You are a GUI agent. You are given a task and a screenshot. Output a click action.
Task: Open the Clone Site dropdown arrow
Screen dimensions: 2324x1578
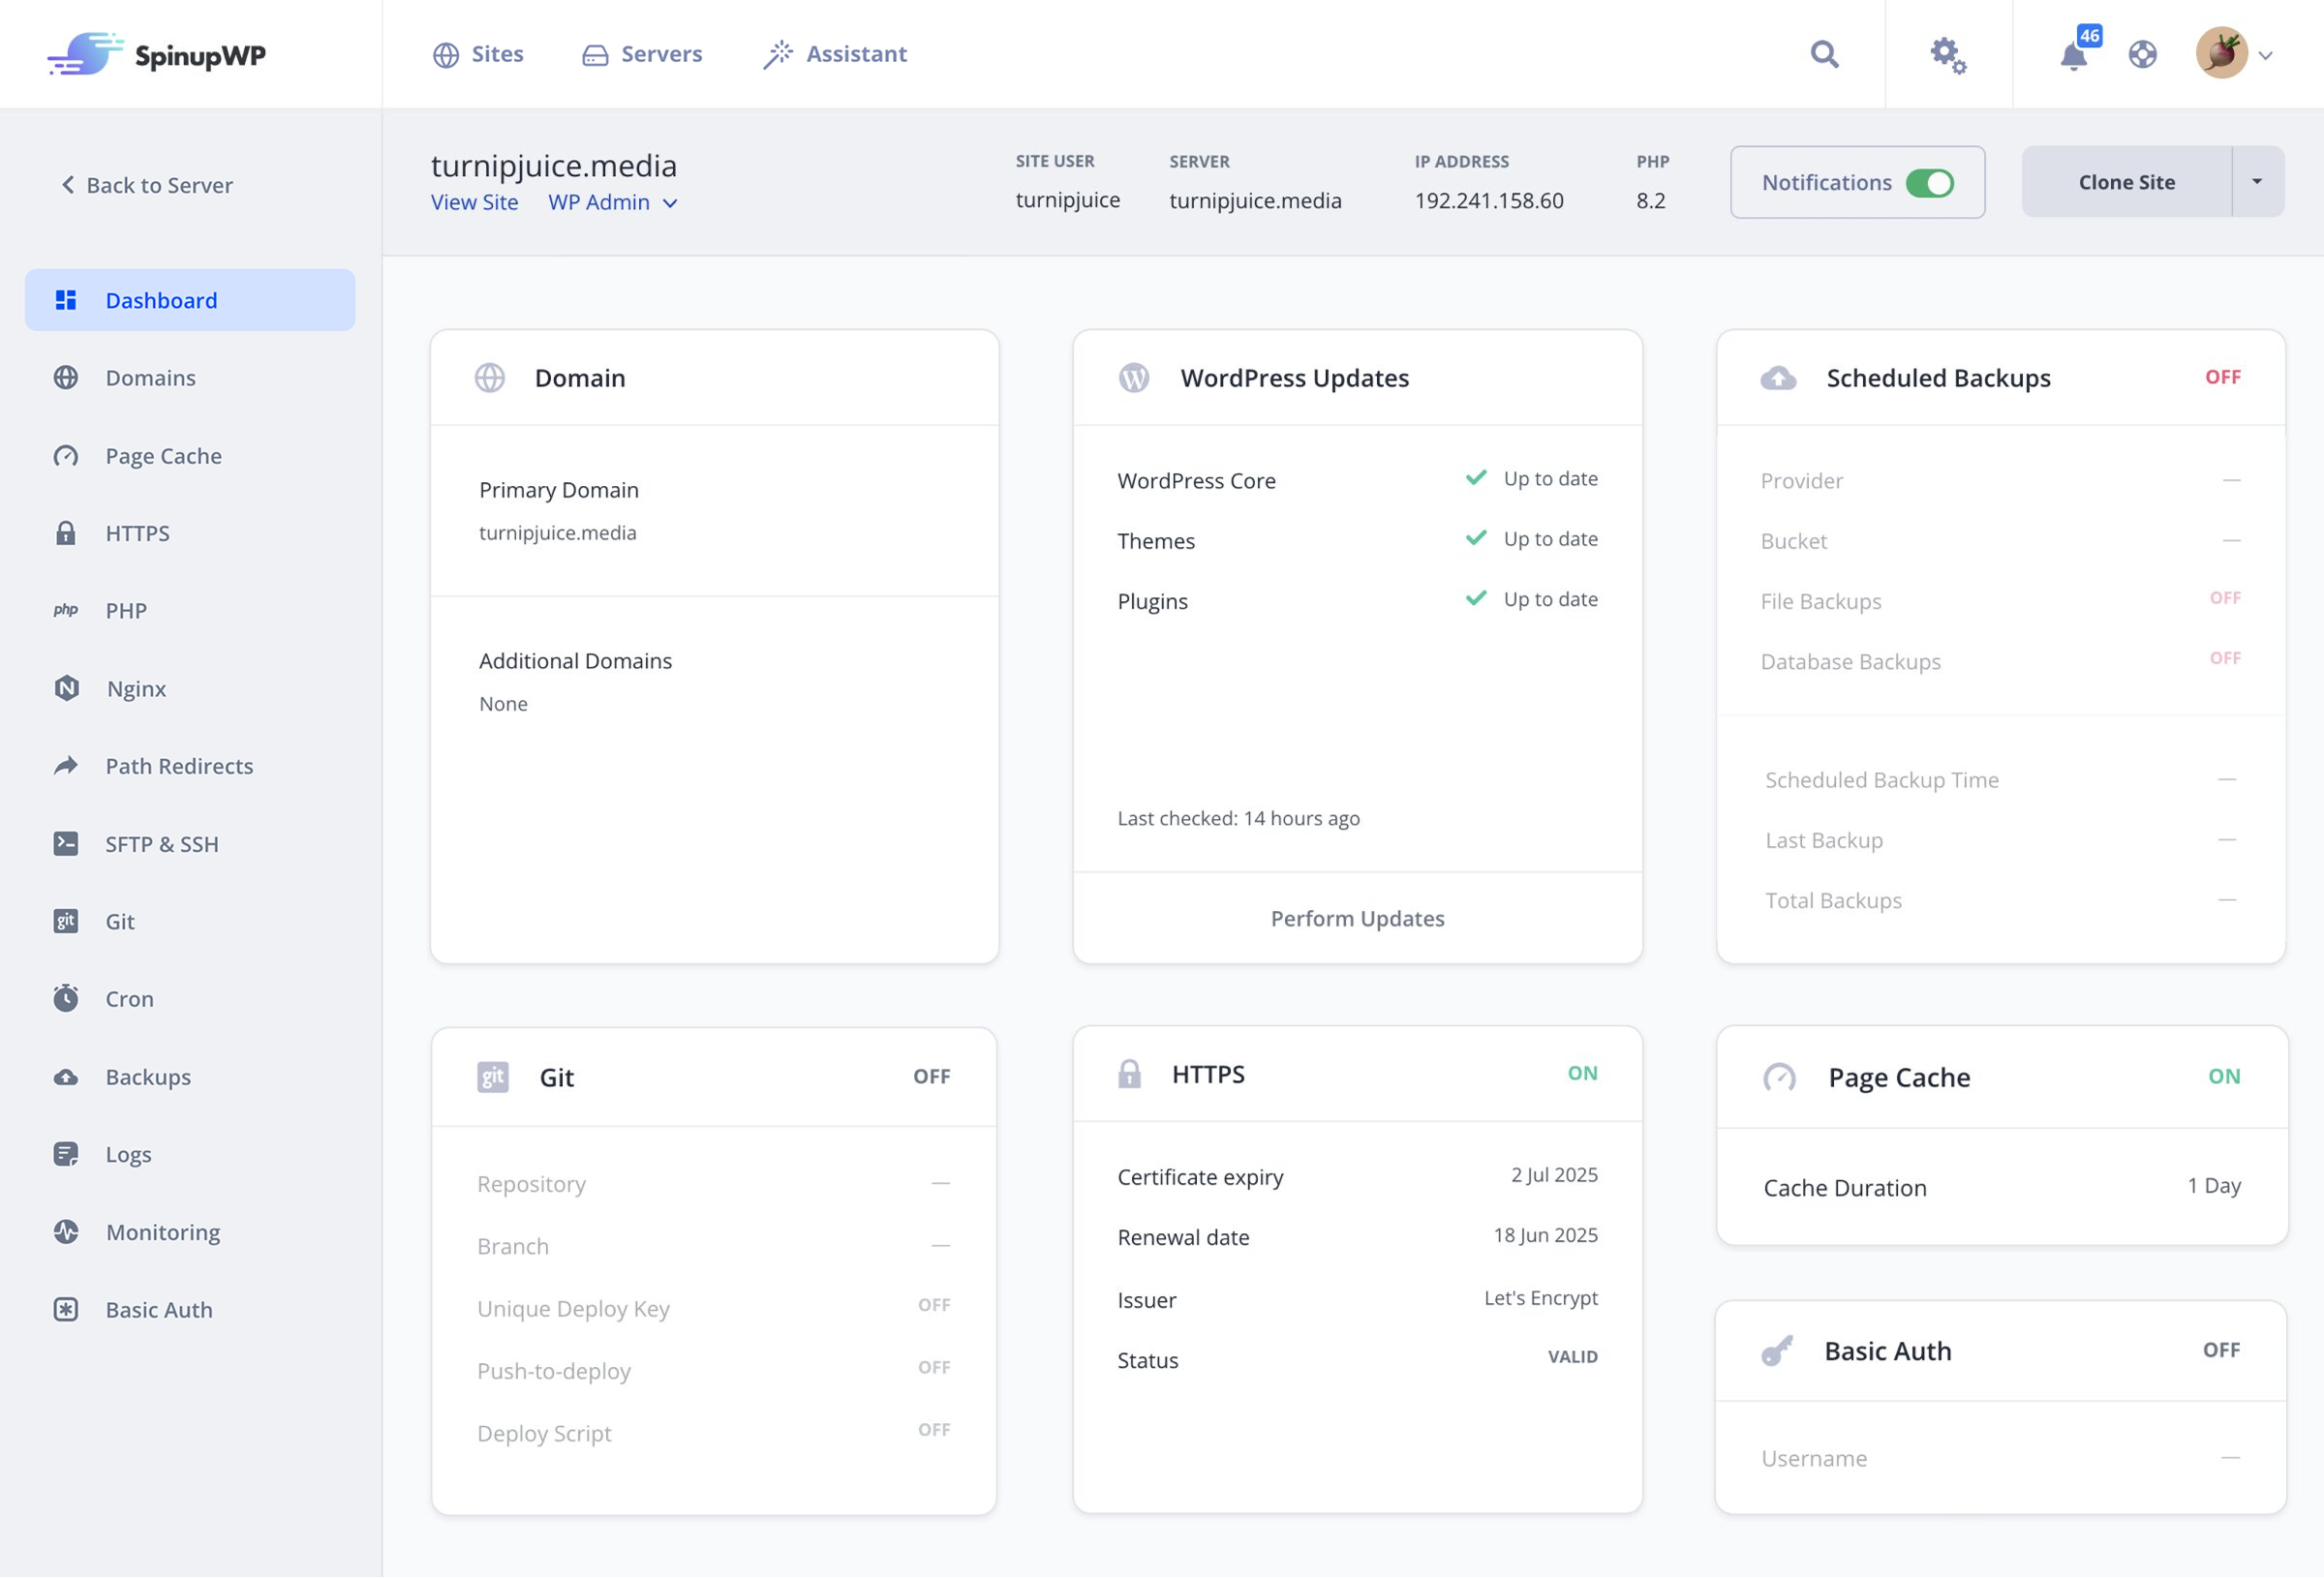[2258, 181]
